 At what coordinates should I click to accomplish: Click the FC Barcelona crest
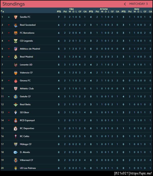pos(16,33)
